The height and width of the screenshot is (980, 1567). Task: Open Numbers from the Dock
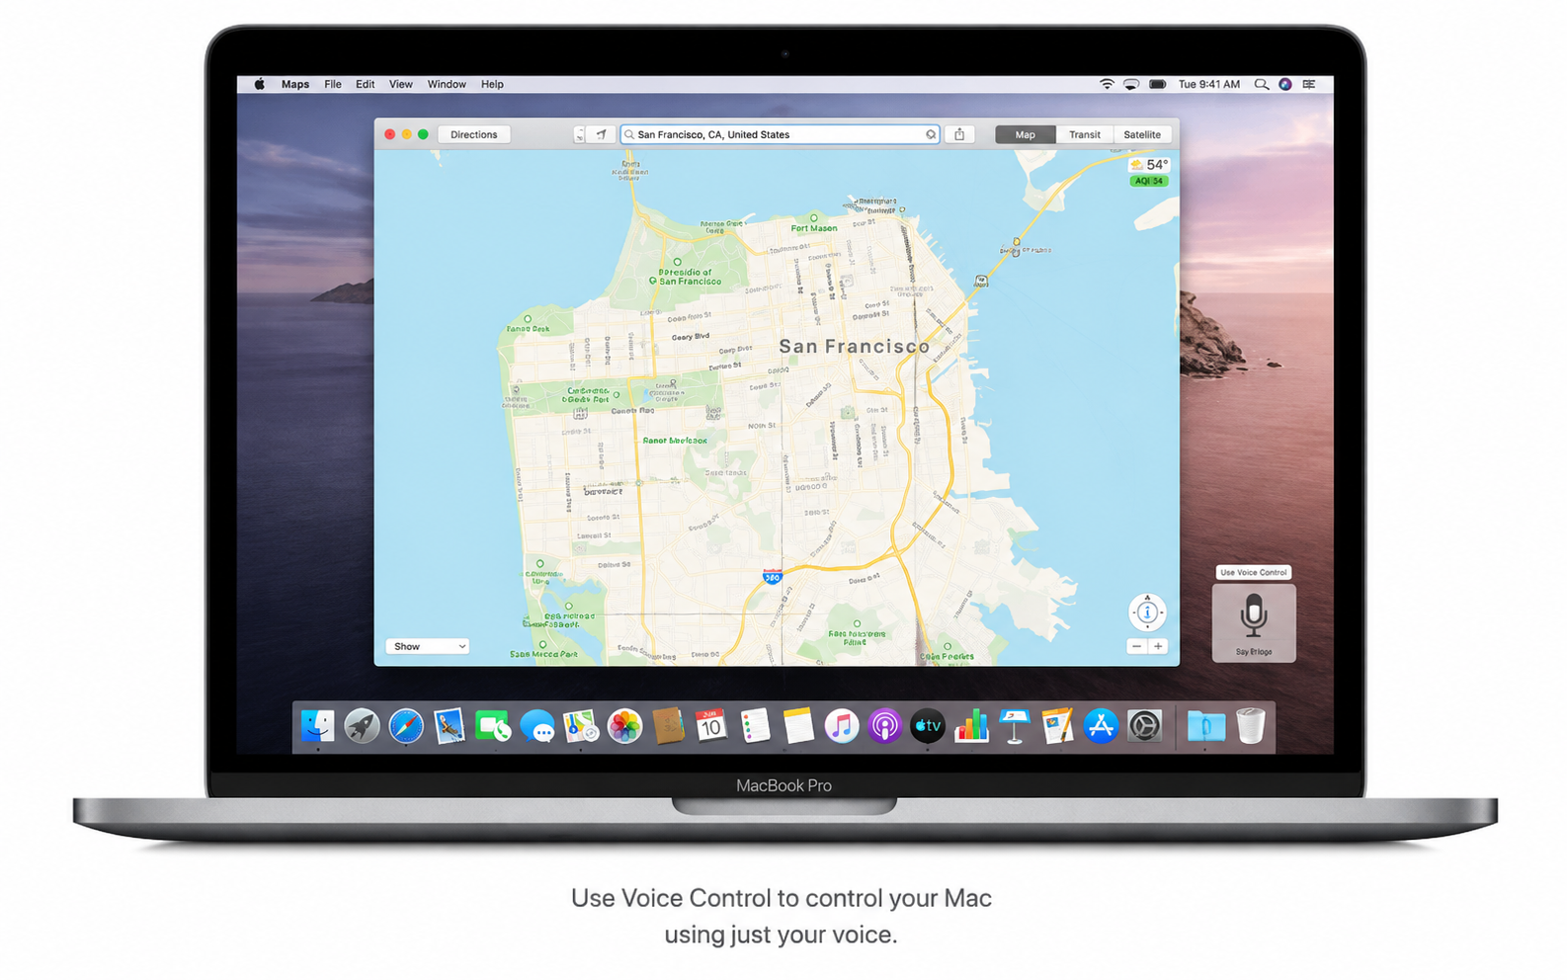[971, 726]
